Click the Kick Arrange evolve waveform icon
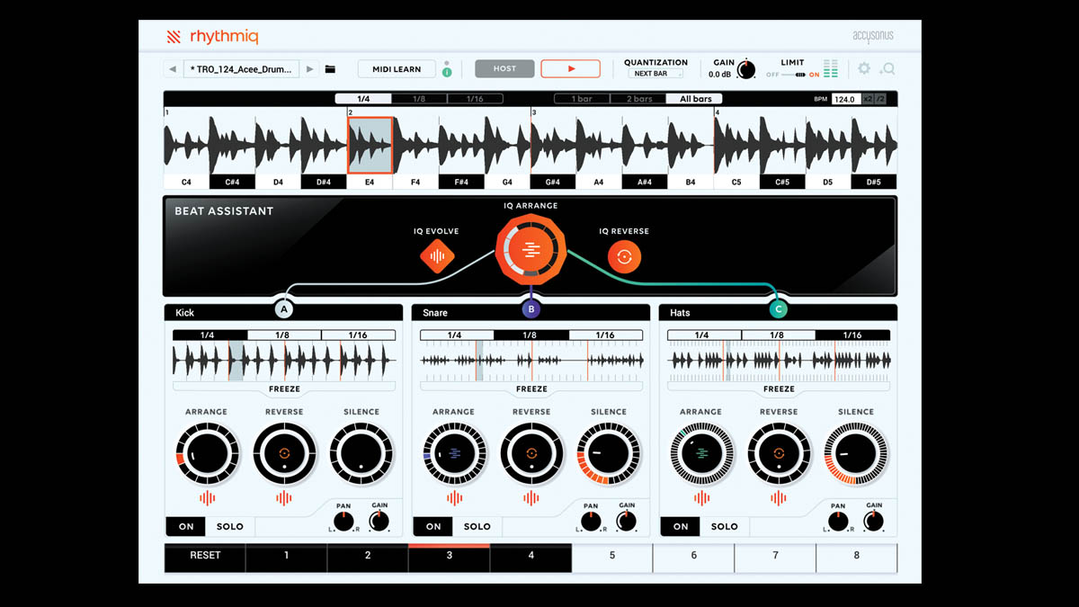The height and width of the screenshot is (607, 1079). 207,497
